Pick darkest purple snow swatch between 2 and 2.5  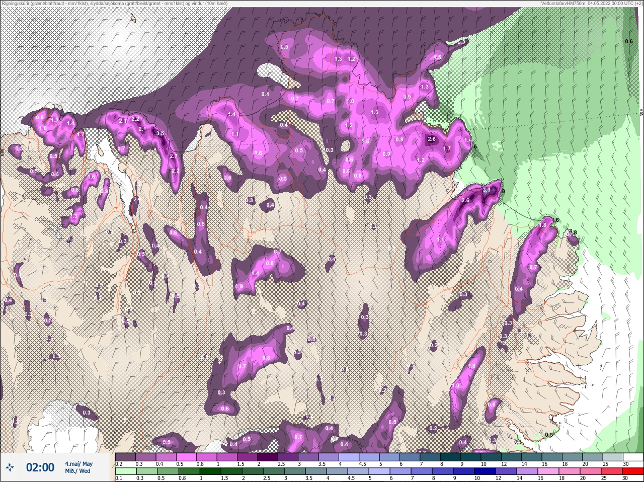click(269, 457)
